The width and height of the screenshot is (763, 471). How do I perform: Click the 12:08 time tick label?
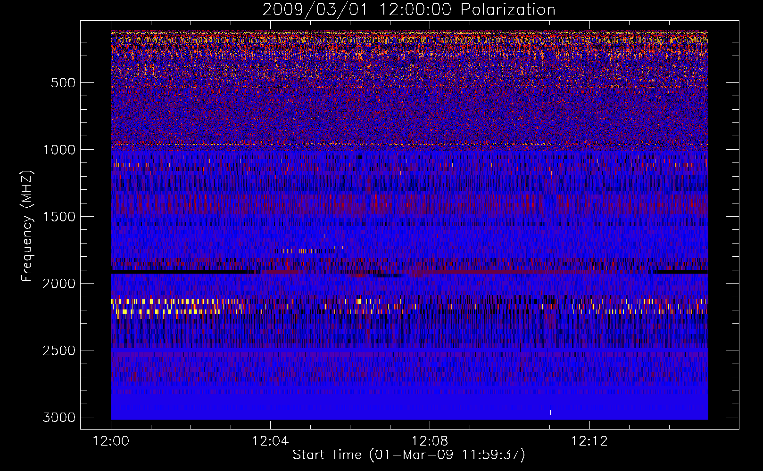pyautogui.click(x=430, y=441)
